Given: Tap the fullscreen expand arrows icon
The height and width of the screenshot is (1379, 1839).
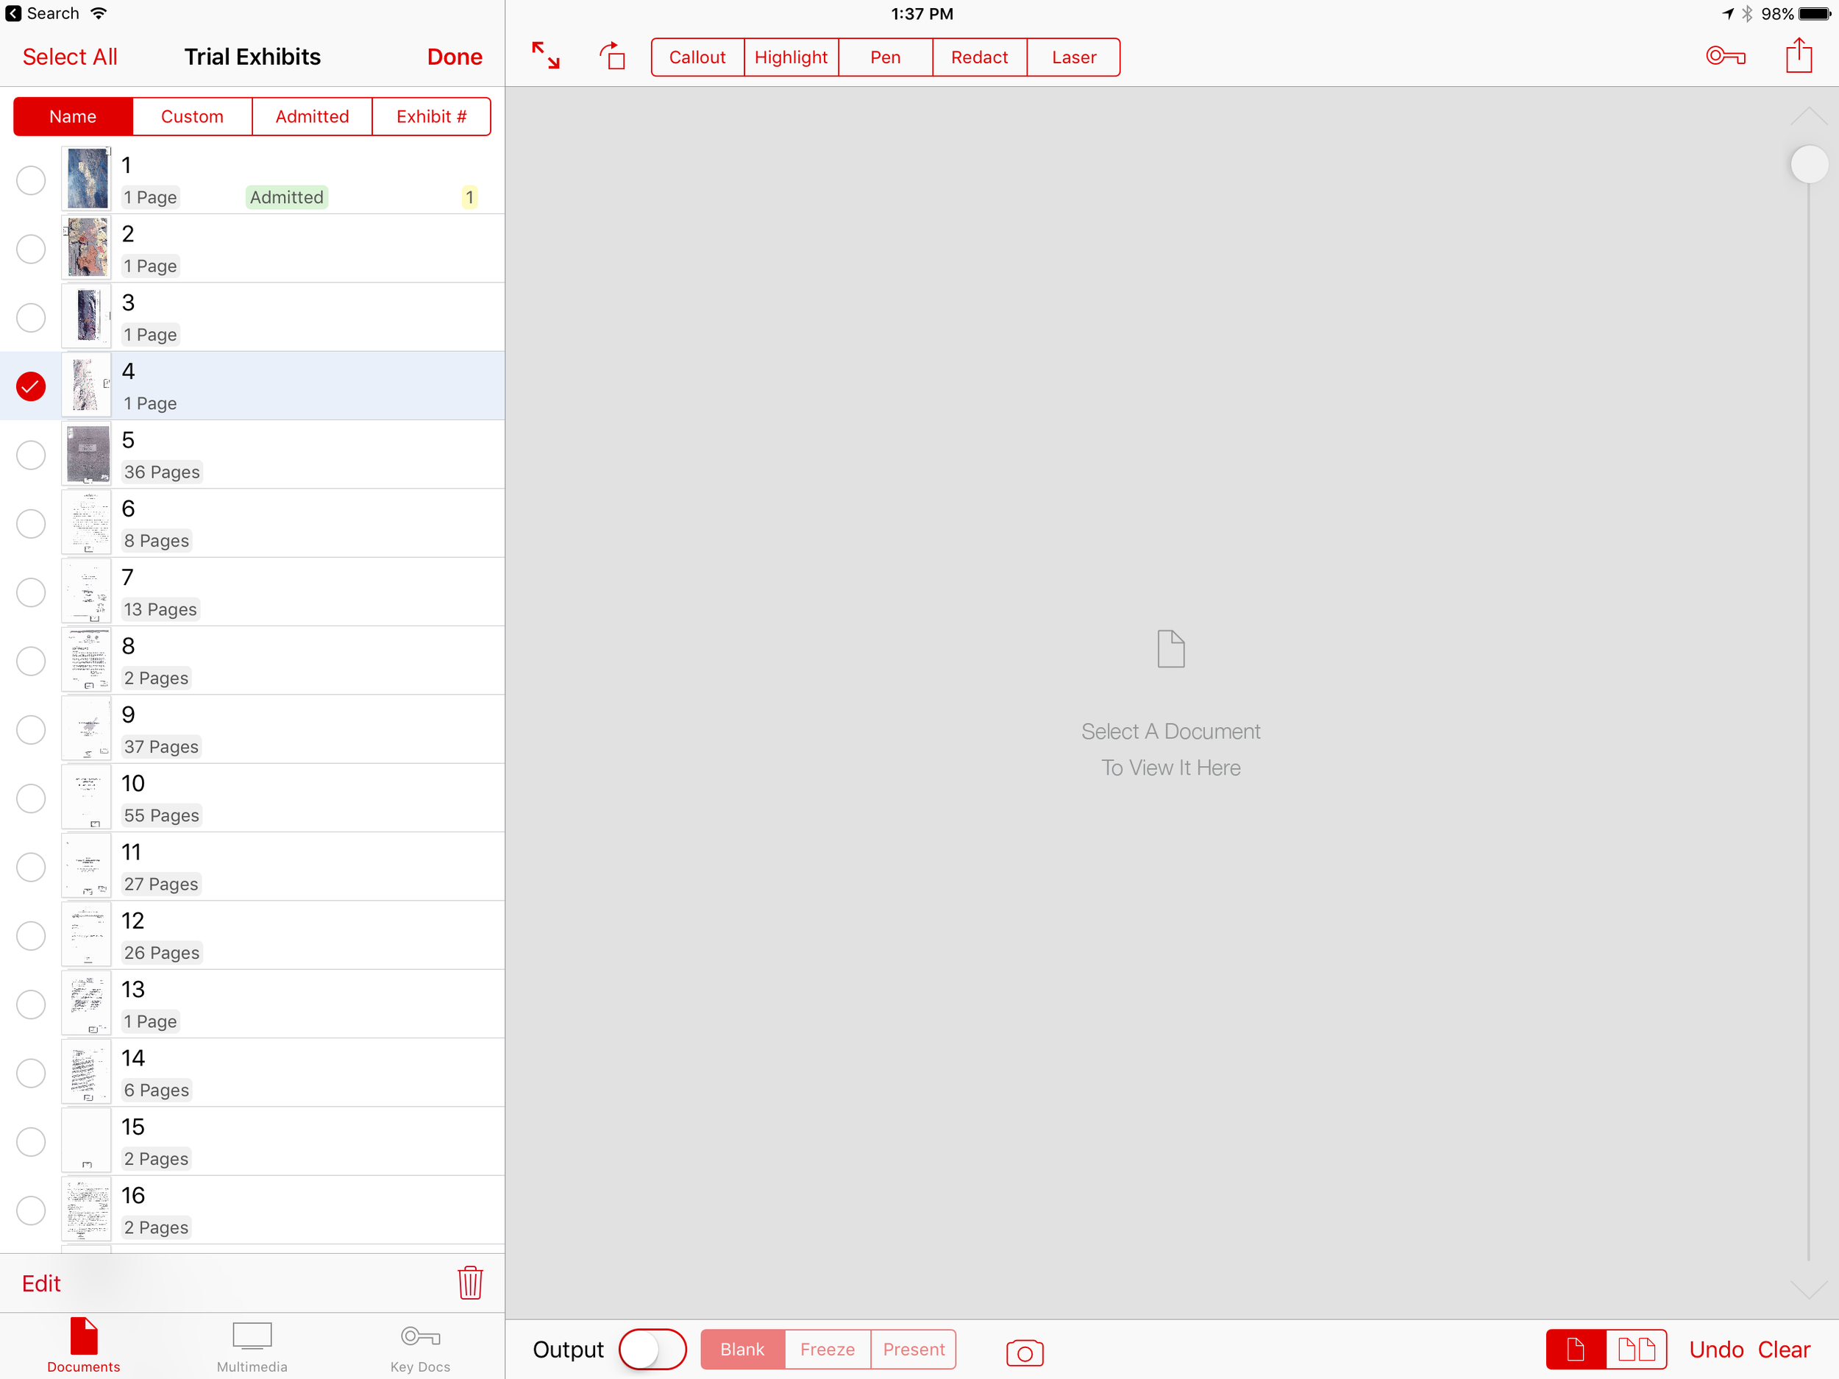Looking at the screenshot, I should pos(545,56).
